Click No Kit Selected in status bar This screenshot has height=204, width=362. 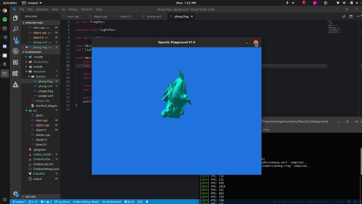point(111,202)
